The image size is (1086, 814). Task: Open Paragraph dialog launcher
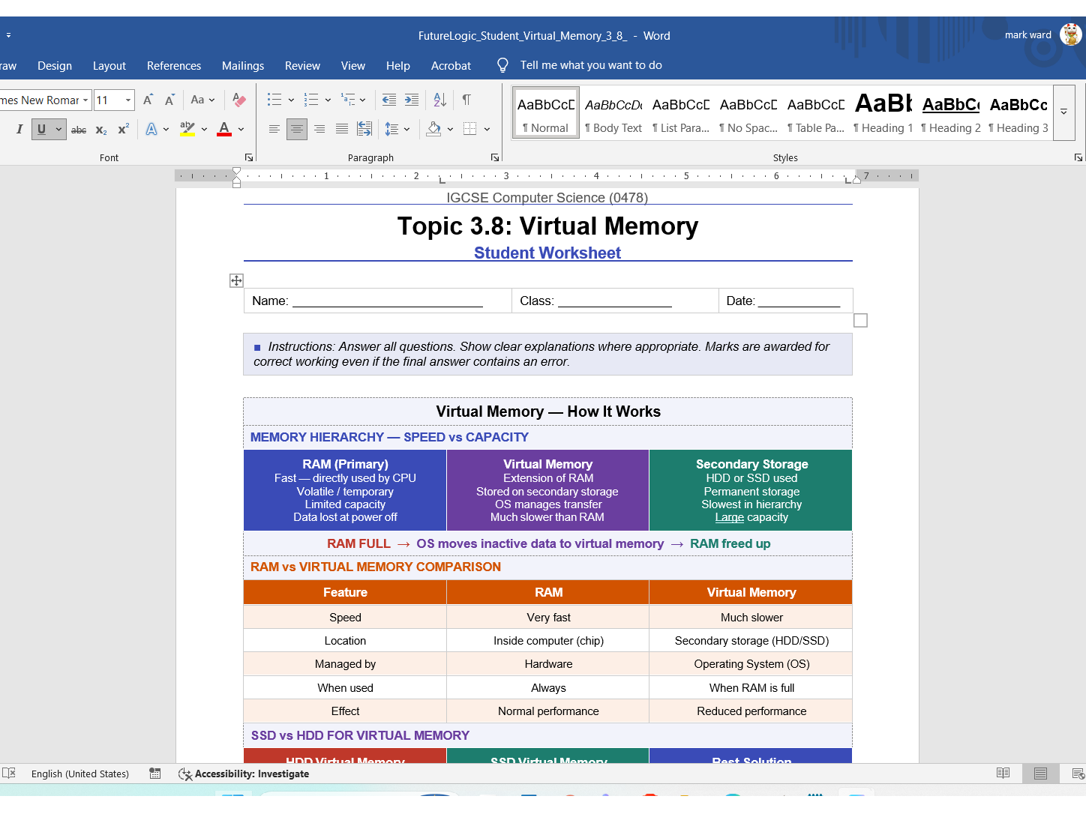[495, 157]
